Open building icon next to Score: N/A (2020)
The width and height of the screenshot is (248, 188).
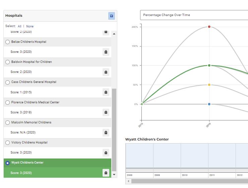click(x=106, y=132)
